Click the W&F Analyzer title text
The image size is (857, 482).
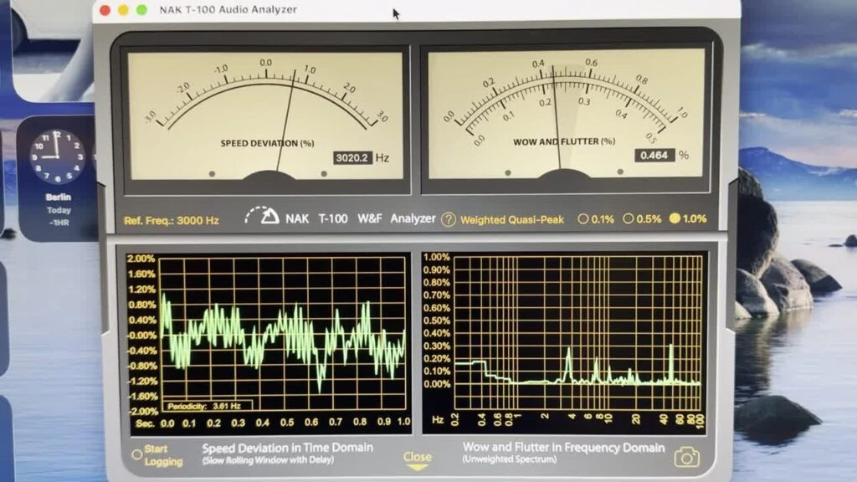pyautogui.click(x=396, y=218)
